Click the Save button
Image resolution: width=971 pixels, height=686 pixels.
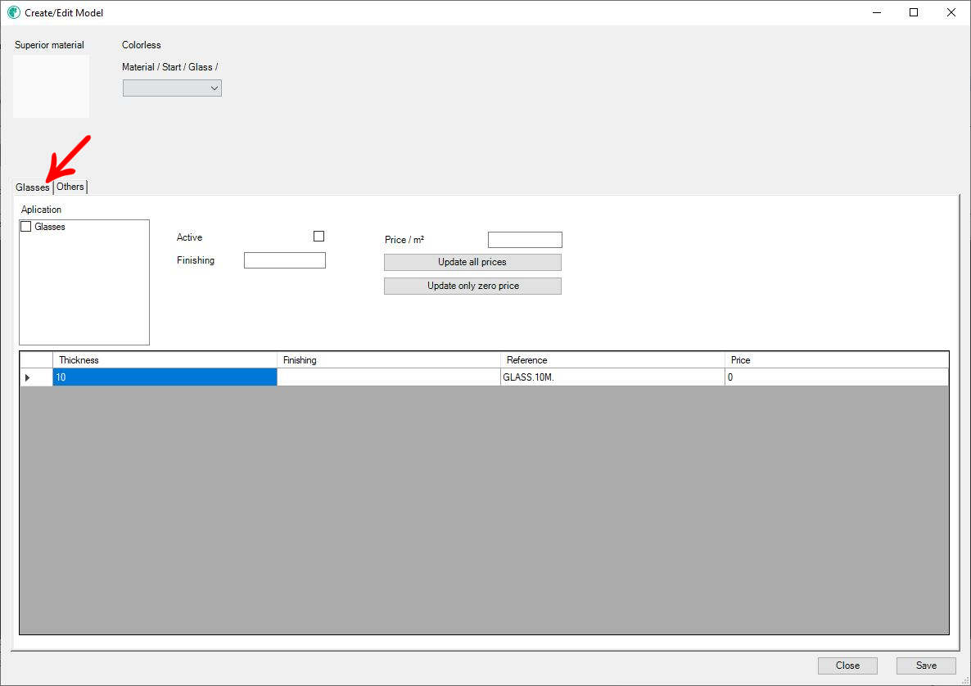pos(926,666)
